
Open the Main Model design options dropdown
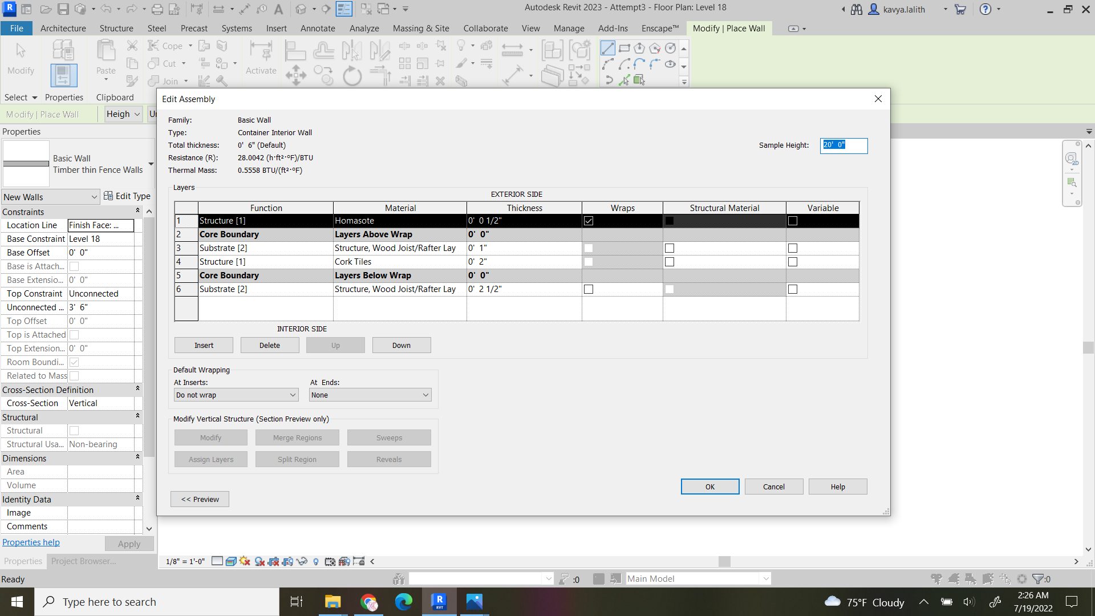click(x=698, y=578)
